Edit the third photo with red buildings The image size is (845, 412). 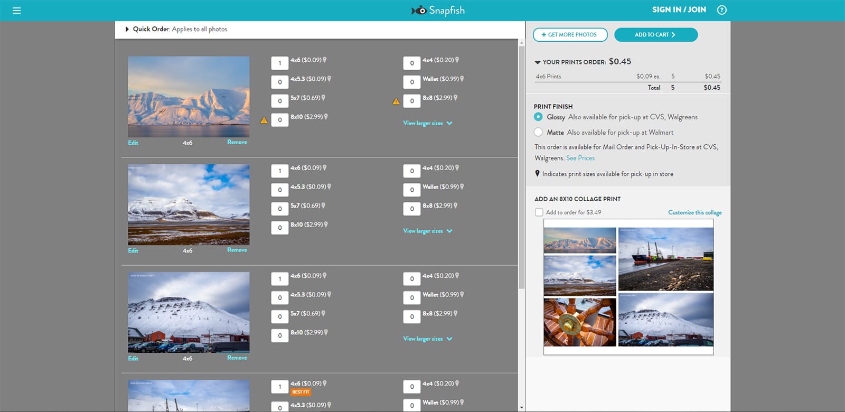point(133,358)
